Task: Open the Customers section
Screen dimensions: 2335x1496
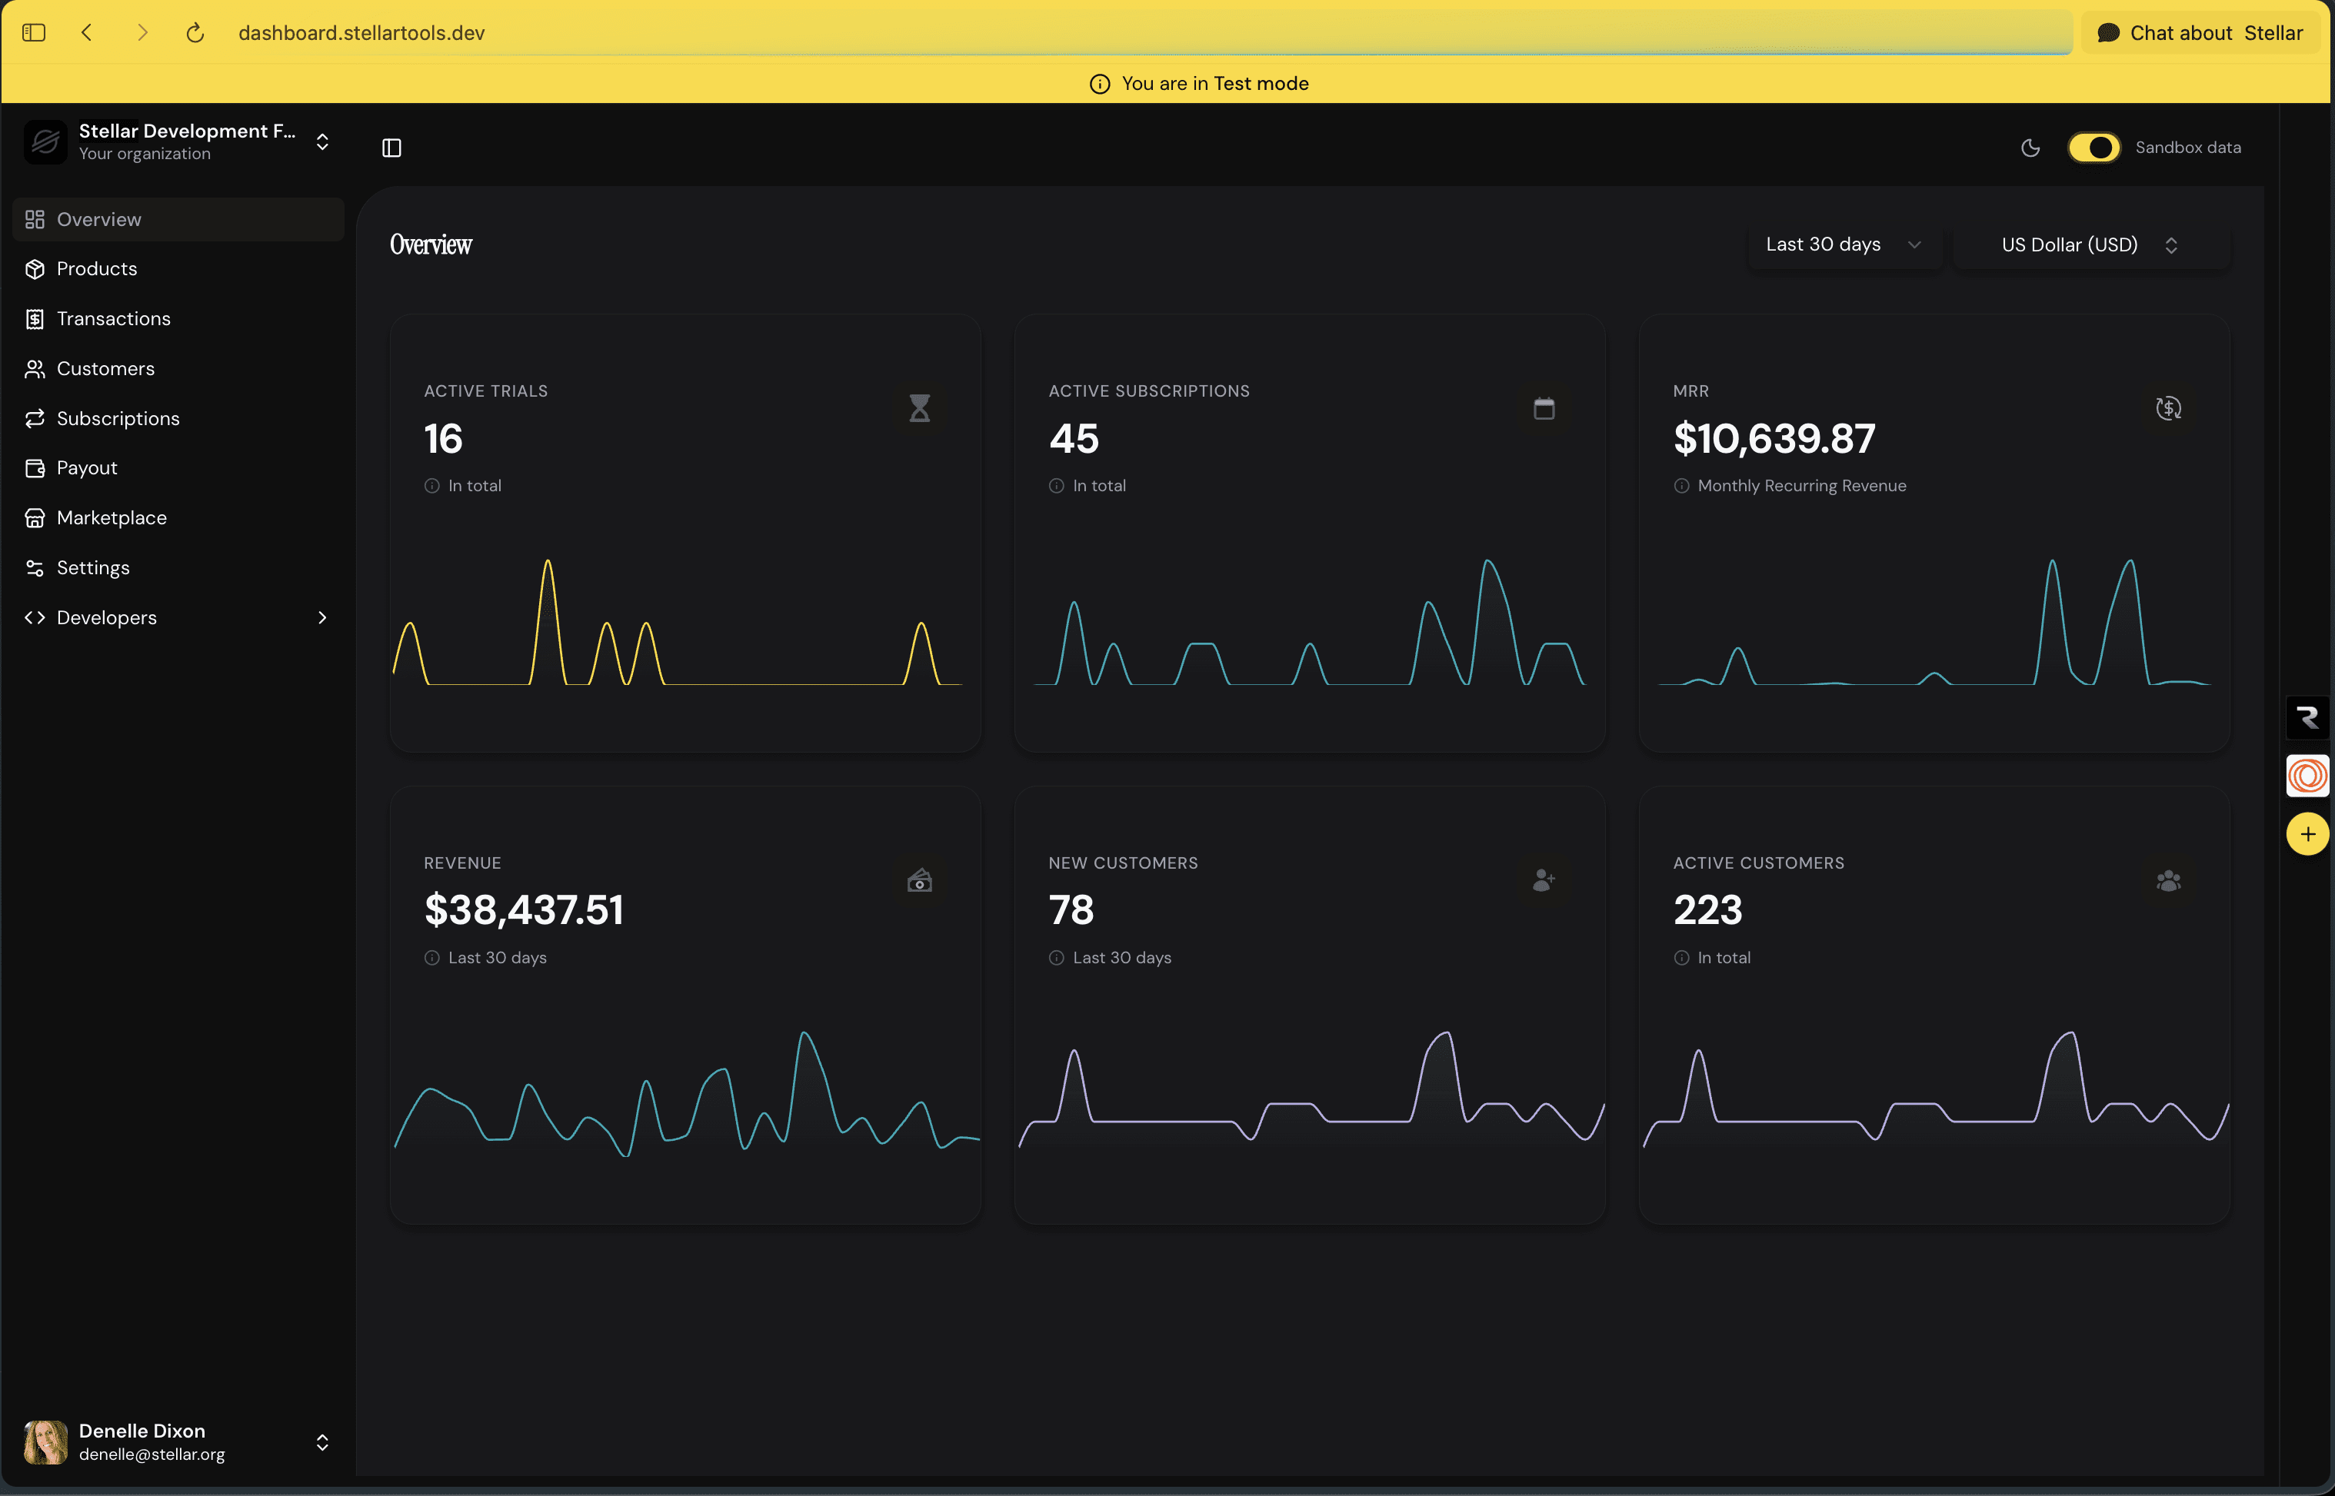Action: (x=178, y=368)
